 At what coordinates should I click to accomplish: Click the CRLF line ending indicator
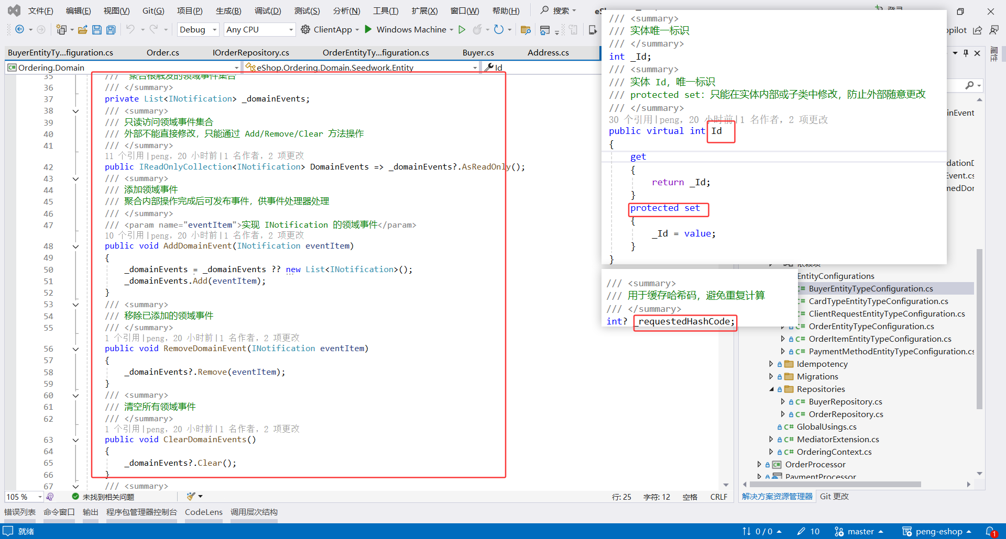(x=718, y=497)
